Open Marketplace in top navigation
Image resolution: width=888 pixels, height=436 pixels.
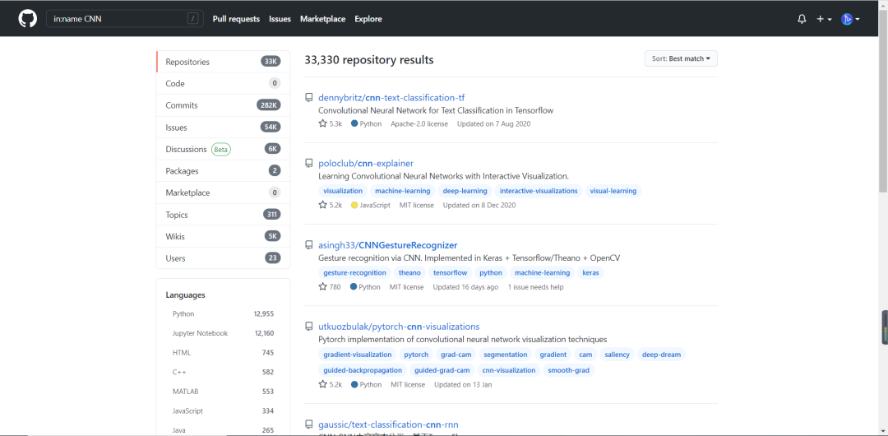point(323,19)
